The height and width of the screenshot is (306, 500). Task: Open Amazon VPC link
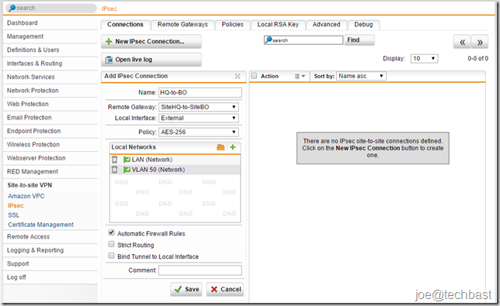click(x=26, y=196)
